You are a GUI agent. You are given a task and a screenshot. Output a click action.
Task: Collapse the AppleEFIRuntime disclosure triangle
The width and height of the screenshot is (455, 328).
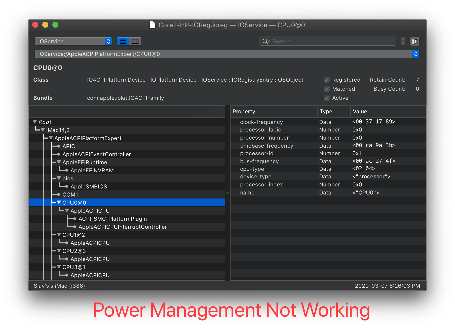59,162
